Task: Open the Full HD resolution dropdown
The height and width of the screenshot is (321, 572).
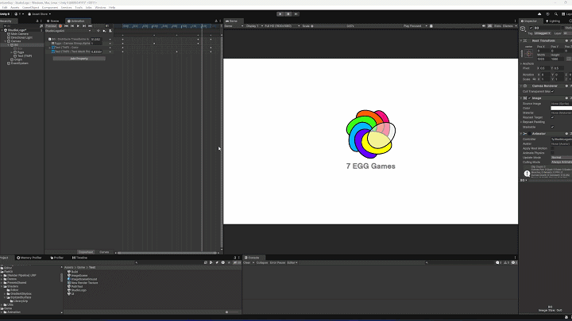Action: (282, 26)
